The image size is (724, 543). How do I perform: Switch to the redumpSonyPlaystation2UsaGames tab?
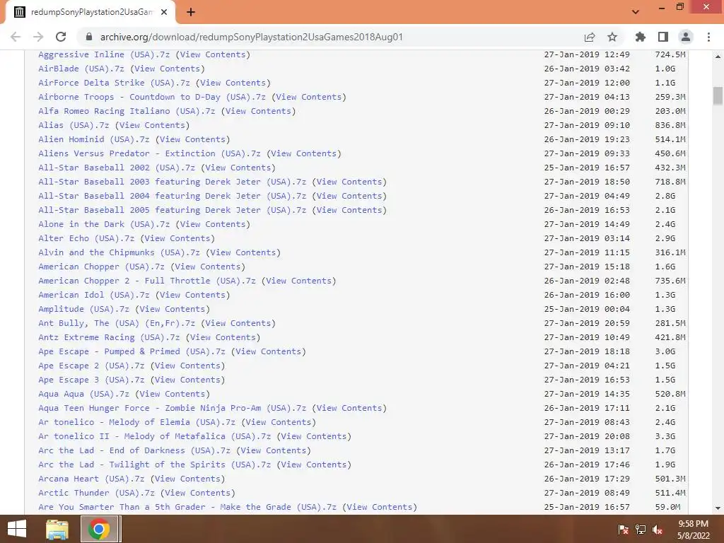[90, 12]
